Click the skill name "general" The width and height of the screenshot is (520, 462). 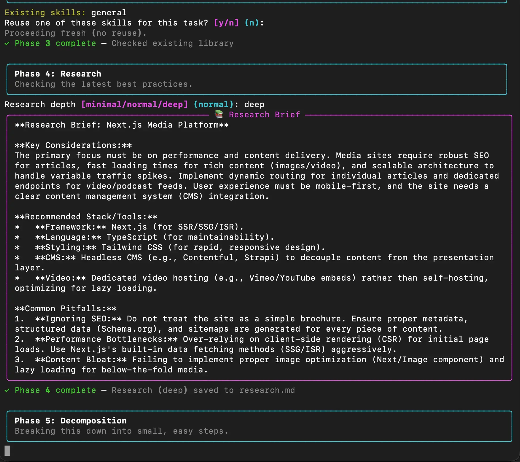109,13
